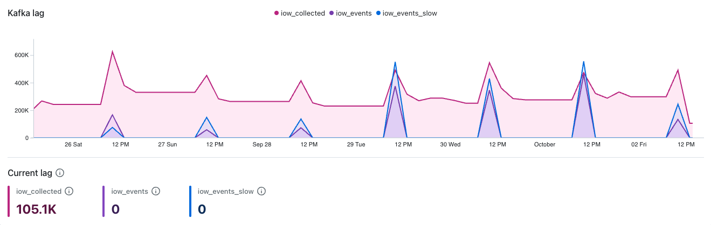The image size is (711, 225).
Task: Select the 600K y-axis label
Action: click(x=22, y=55)
